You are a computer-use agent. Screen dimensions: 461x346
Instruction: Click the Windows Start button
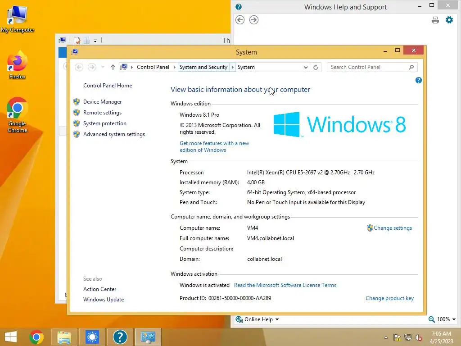tap(11, 337)
